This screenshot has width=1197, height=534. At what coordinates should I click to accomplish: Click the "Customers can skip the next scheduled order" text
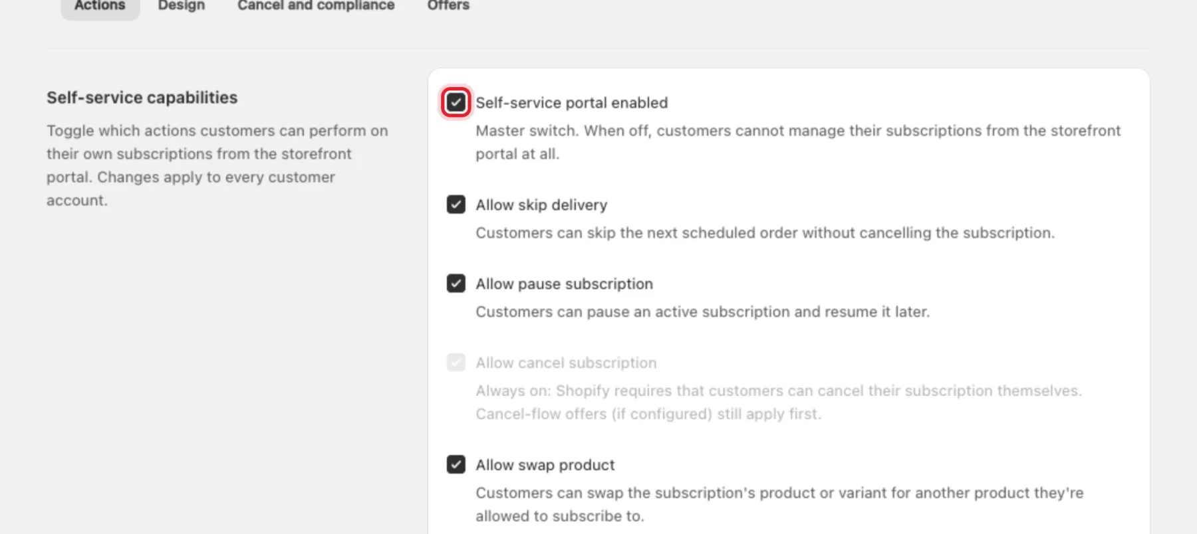coord(765,233)
